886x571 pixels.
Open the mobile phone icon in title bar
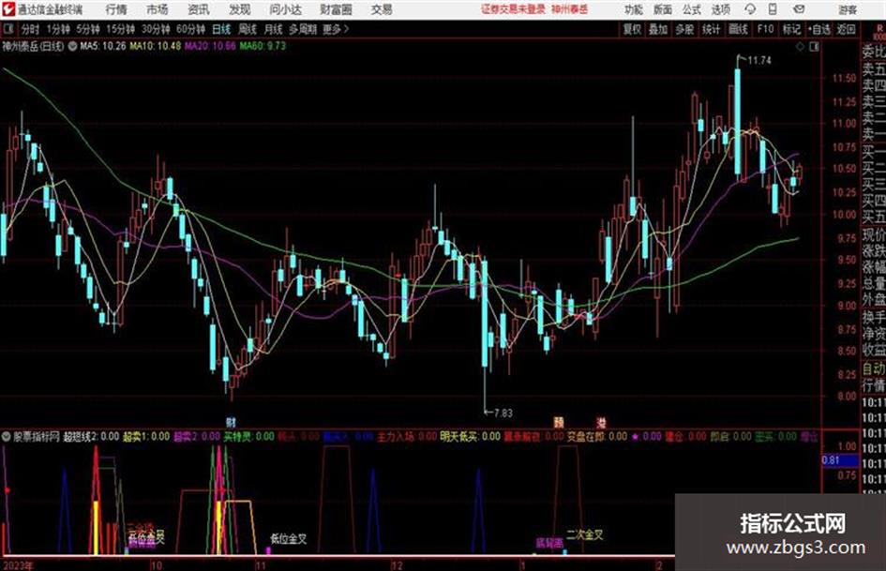pos(773,9)
